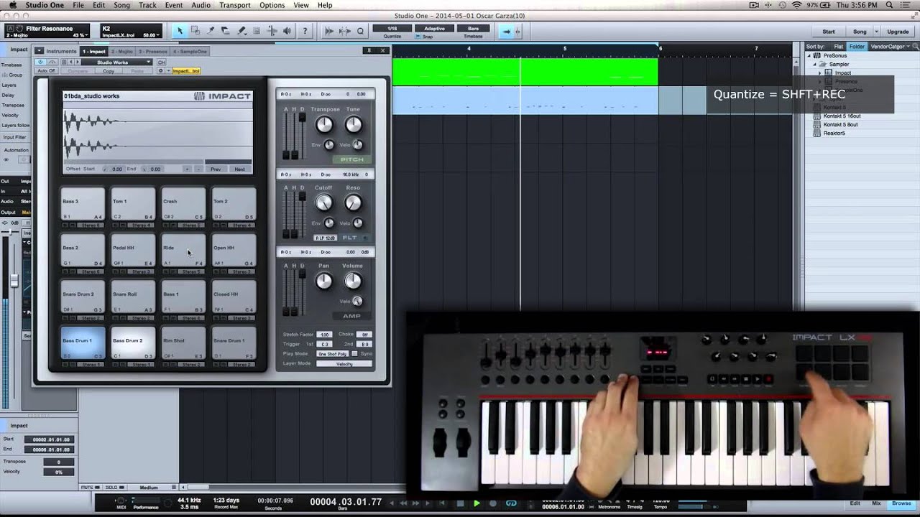
Task: Select the Mute tool
Action: 257,31
